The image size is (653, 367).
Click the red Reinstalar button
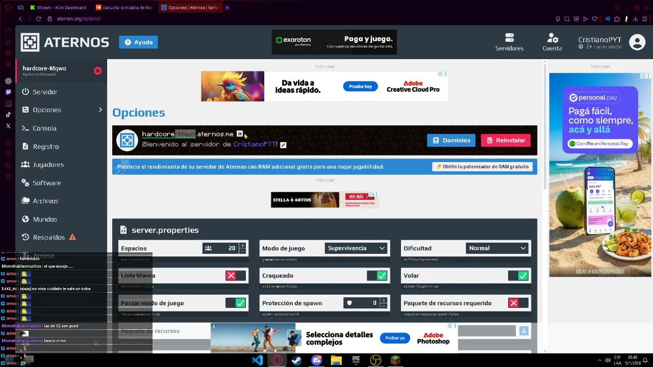[506, 140]
